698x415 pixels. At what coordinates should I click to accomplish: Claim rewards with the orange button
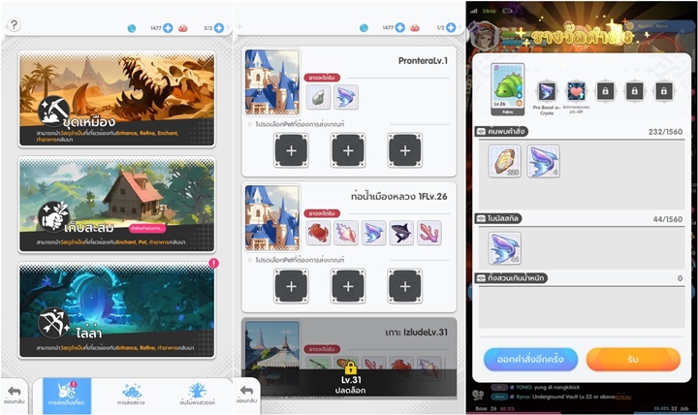click(633, 360)
